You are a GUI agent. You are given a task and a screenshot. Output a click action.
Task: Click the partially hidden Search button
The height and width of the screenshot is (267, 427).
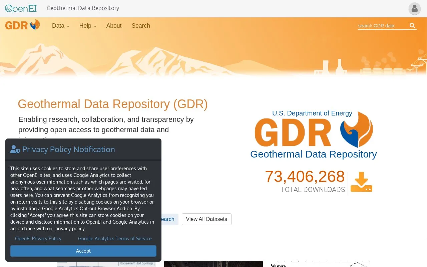click(170, 219)
